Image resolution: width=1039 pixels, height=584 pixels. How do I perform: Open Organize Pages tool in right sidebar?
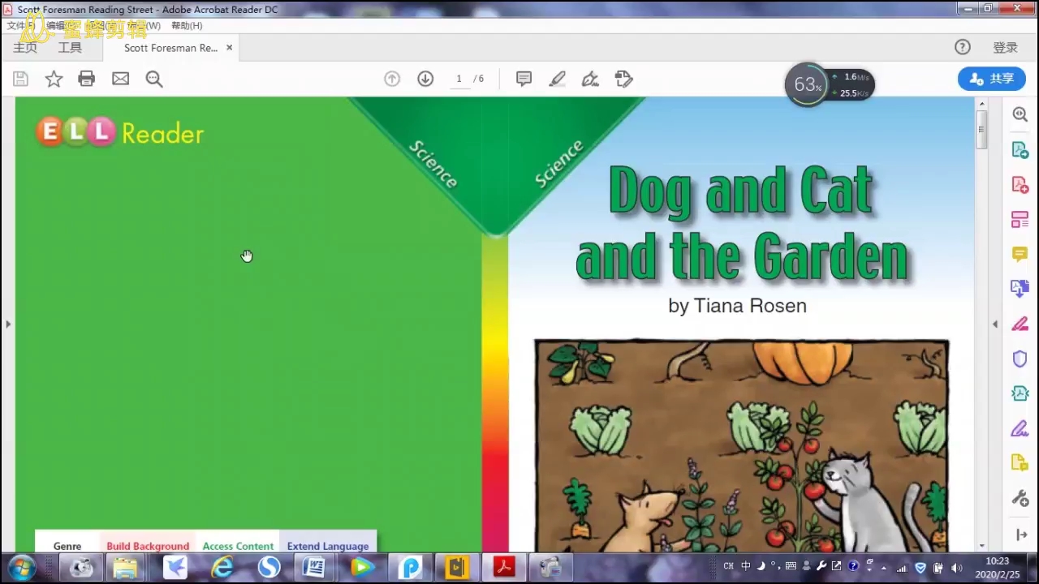pyautogui.click(x=1020, y=220)
